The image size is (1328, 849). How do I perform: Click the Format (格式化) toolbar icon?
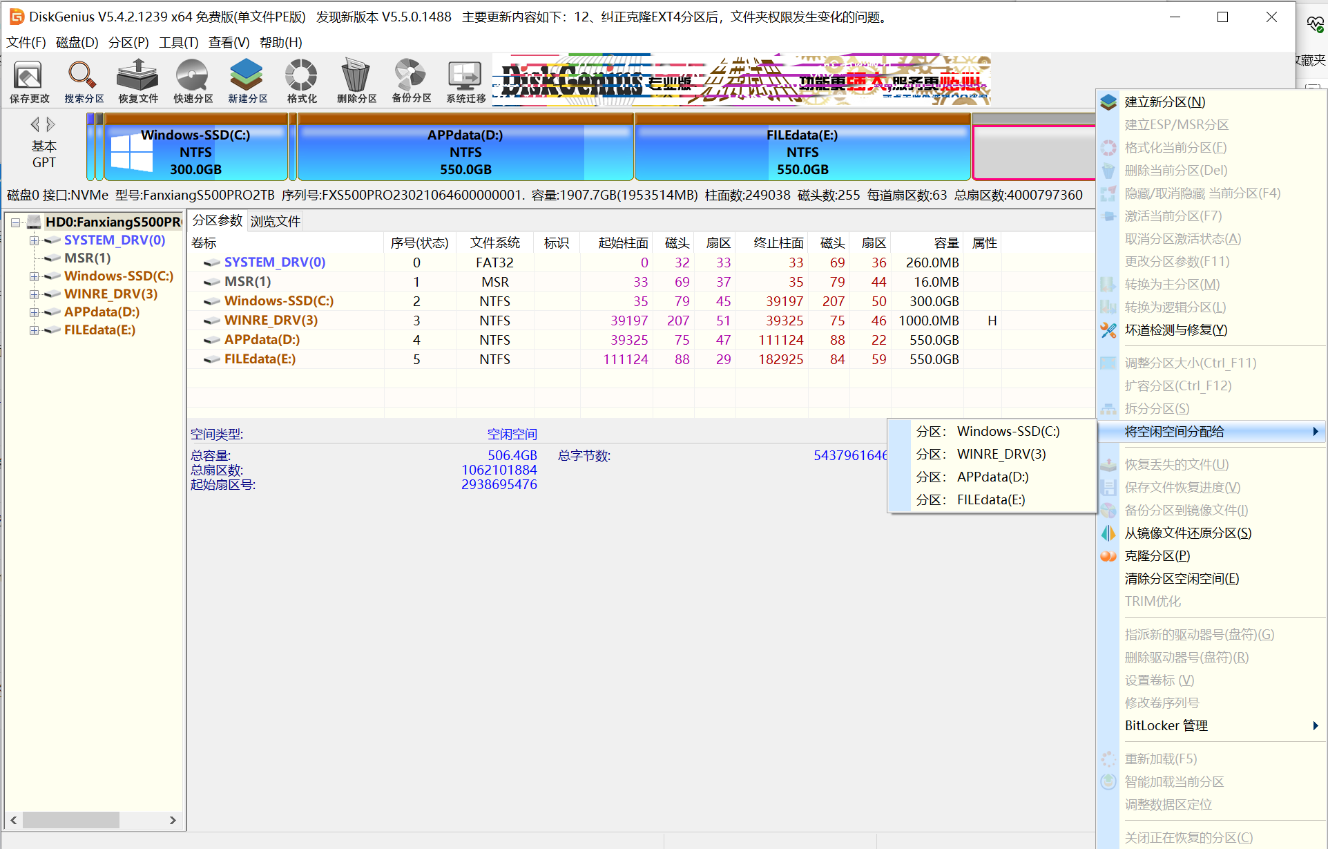pyautogui.click(x=302, y=75)
